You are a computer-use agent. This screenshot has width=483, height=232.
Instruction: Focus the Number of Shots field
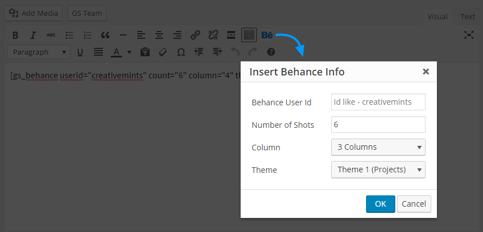coord(378,124)
